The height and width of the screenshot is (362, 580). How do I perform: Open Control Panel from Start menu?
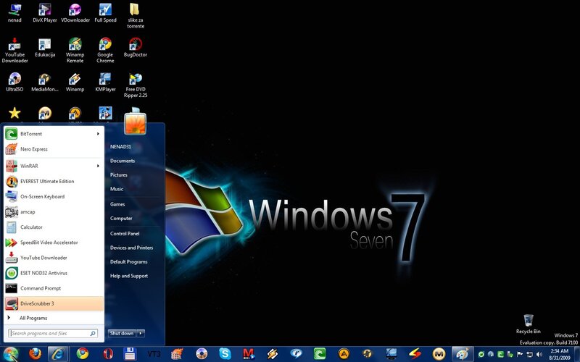point(125,233)
